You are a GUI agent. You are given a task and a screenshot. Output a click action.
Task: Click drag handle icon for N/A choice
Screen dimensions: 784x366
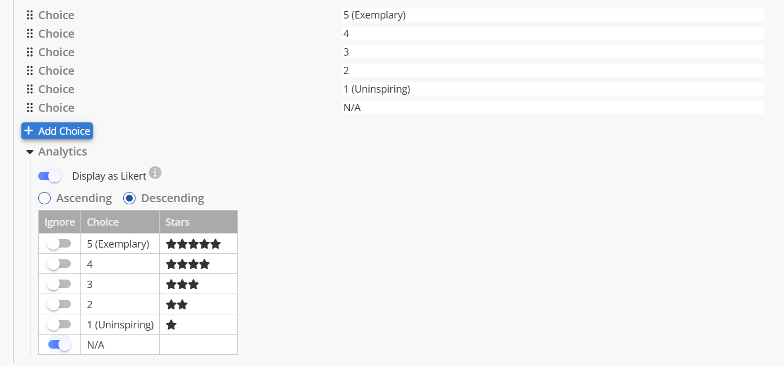30,108
